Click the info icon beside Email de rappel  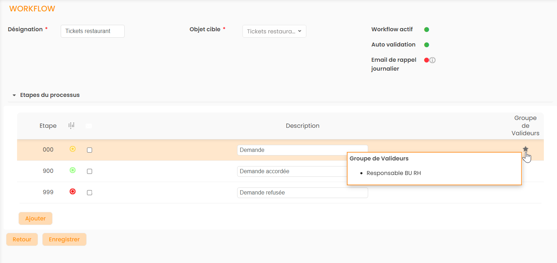pos(432,60)
